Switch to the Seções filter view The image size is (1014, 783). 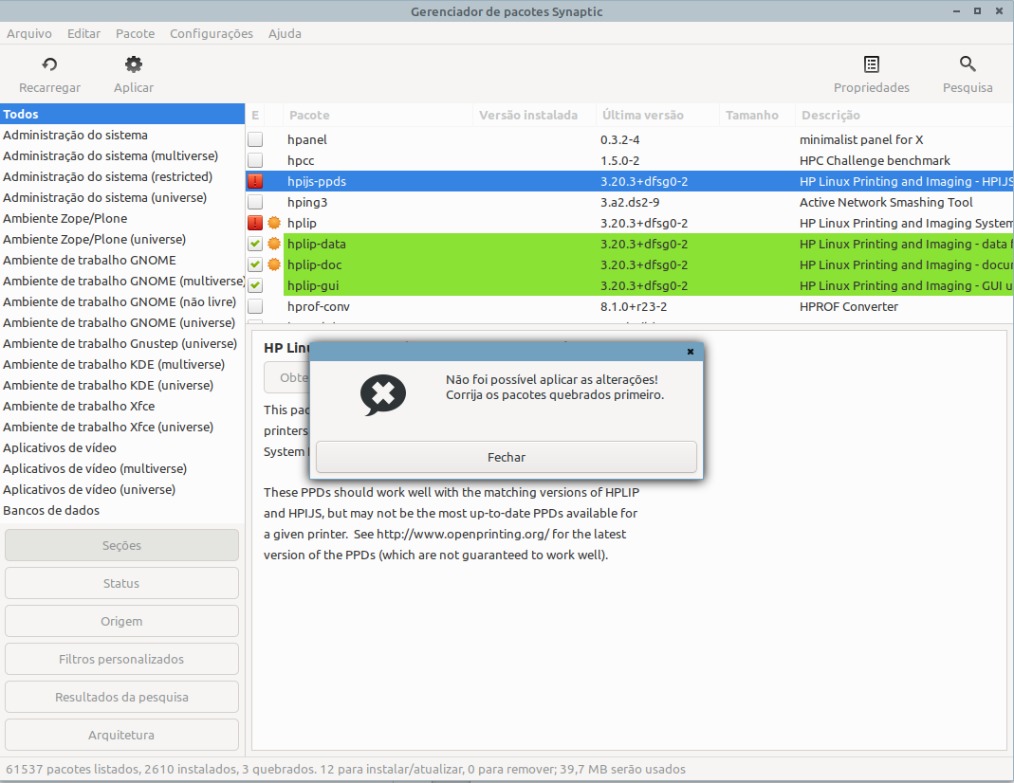(x=121, y=545)
